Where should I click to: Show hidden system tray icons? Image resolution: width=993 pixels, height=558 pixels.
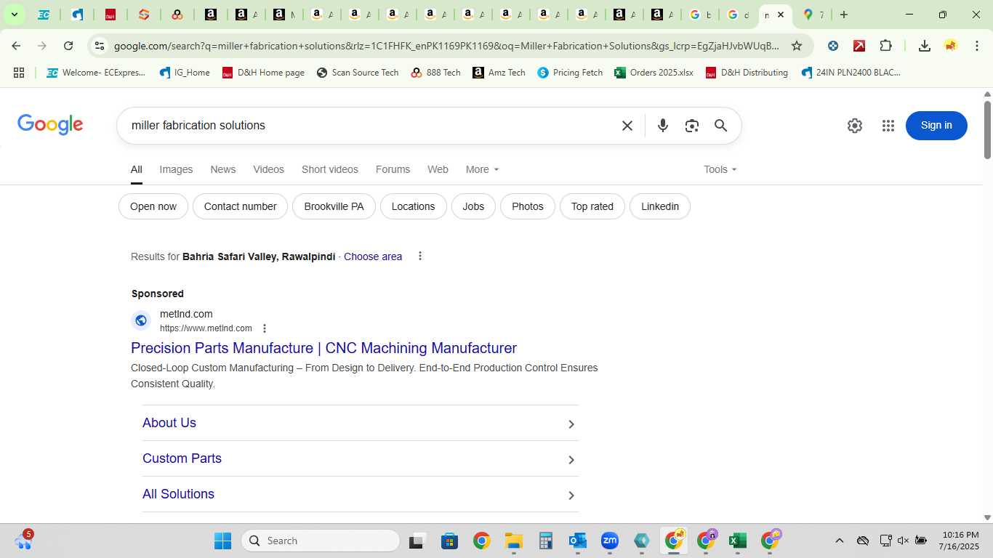[x=839, y=541]
